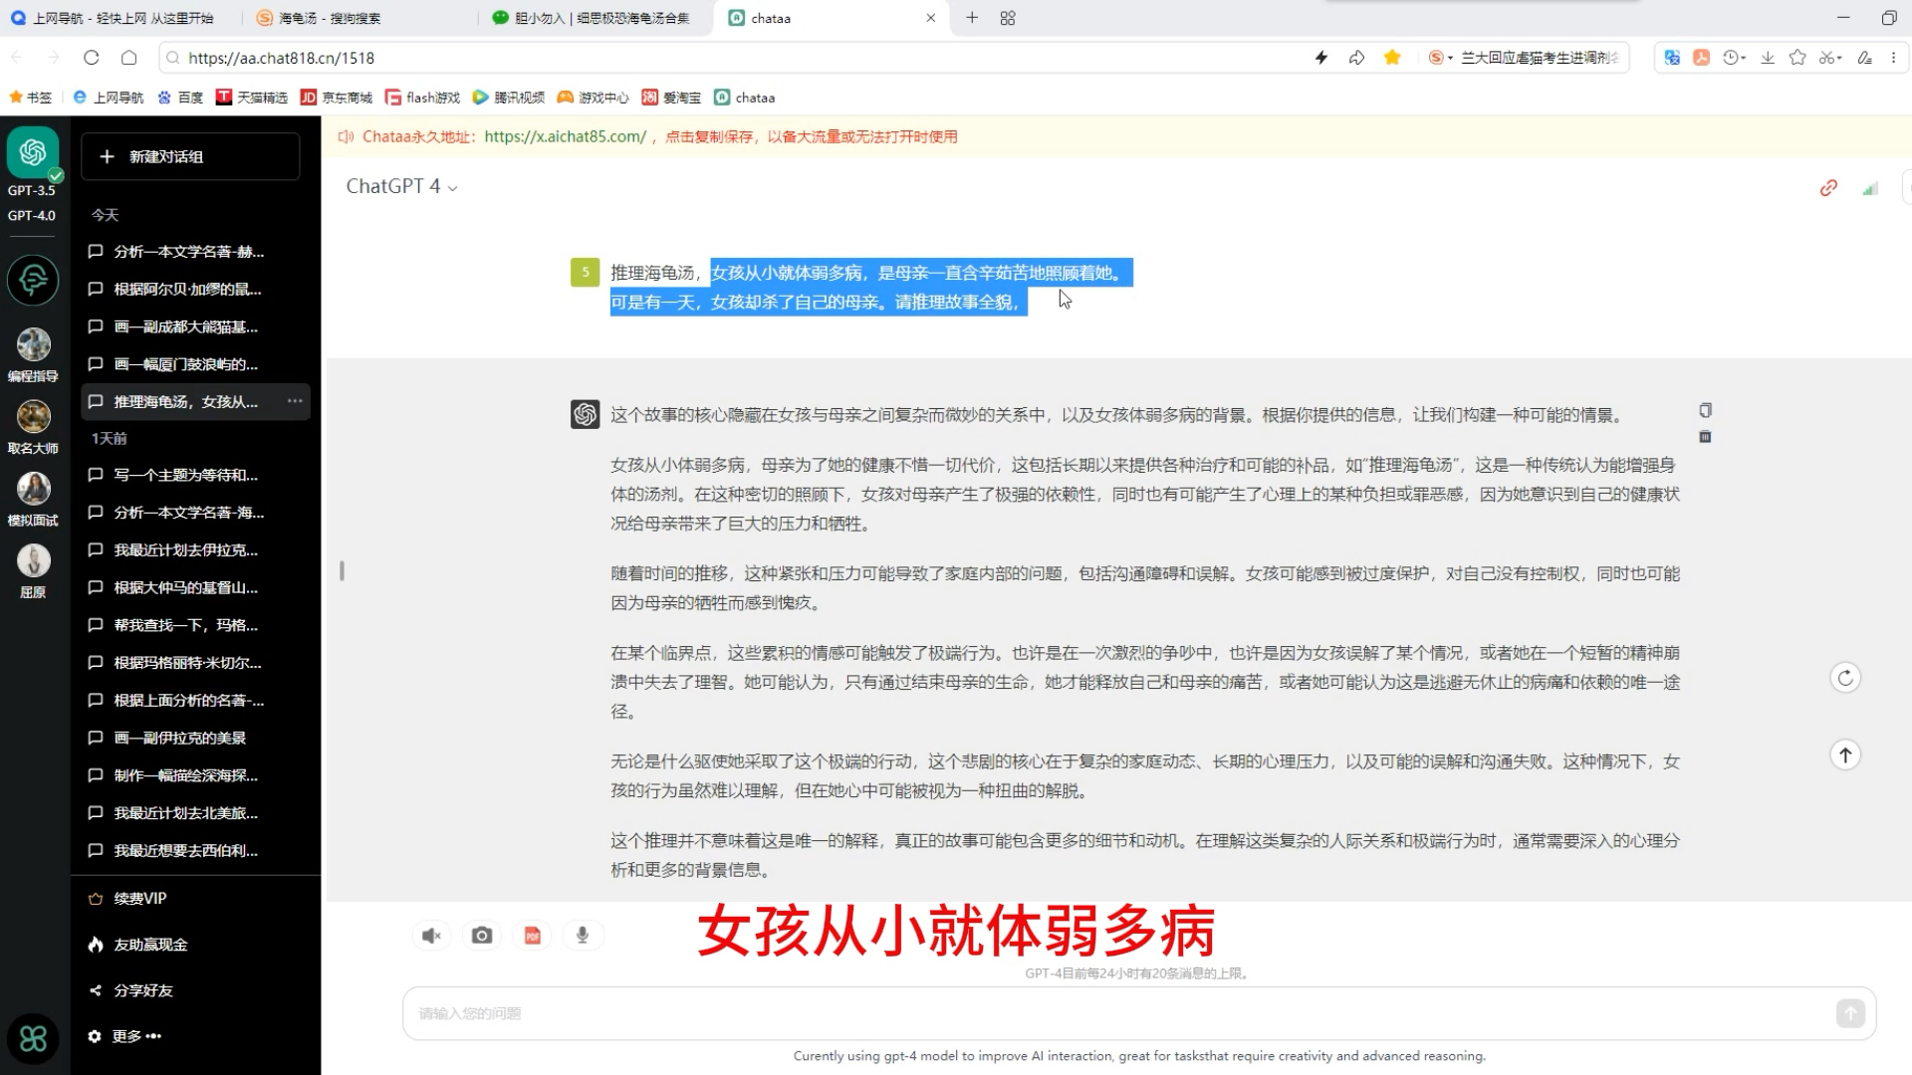Viewport: 1912px width, 1075px height.
Task: Open browser three-dot menu
Action: point(1894,58)
